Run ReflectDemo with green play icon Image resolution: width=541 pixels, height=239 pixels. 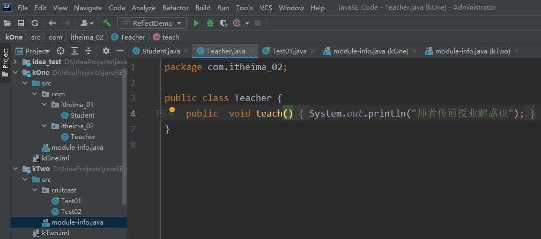pos(197,24)
